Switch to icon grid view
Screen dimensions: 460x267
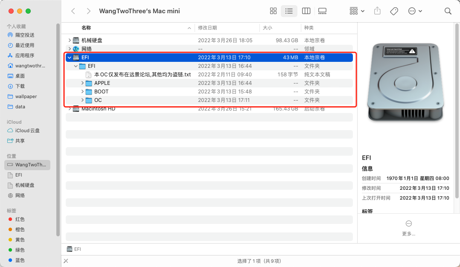273,11
